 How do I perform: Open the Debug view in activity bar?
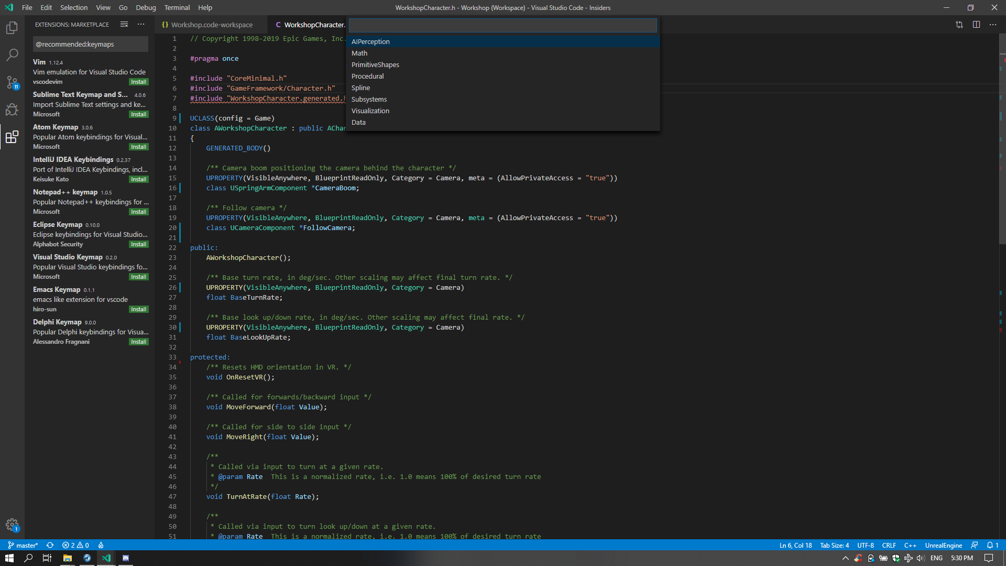coord(12,110)
